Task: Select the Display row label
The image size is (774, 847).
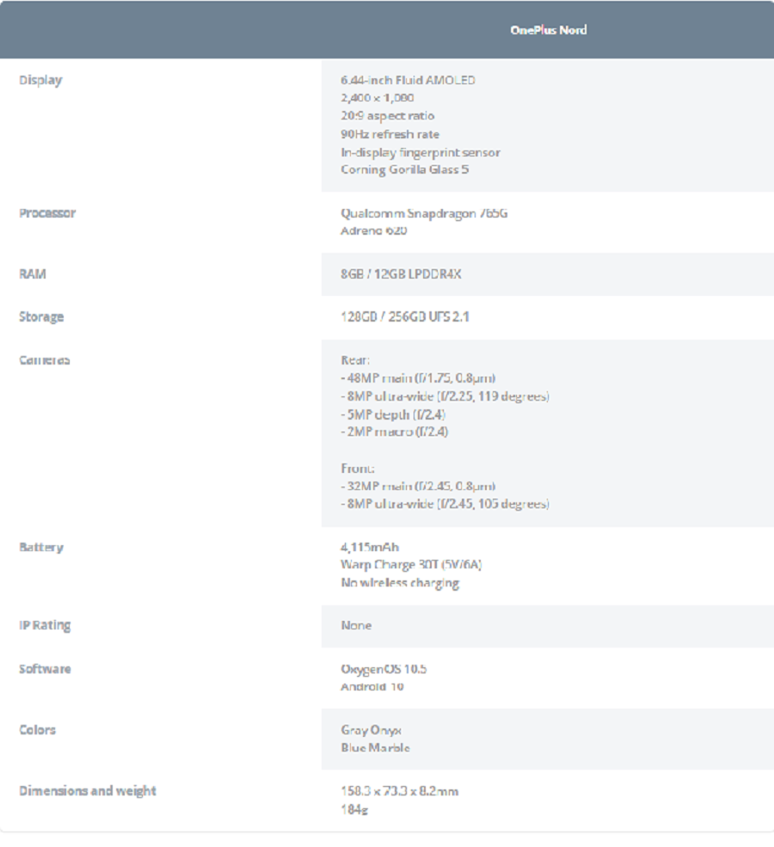Action: point(40,81)
